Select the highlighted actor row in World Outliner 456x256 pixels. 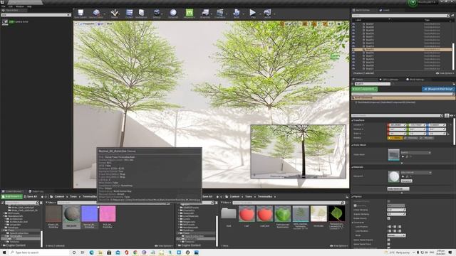(402, 50)
